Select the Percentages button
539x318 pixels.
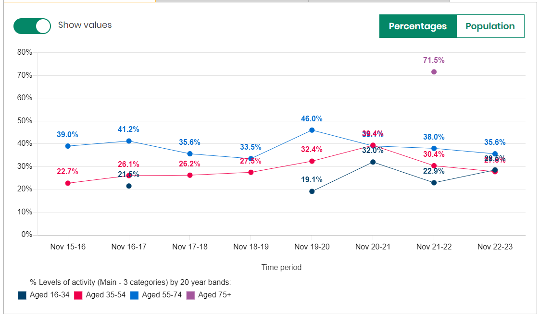[x=417, y=26]
